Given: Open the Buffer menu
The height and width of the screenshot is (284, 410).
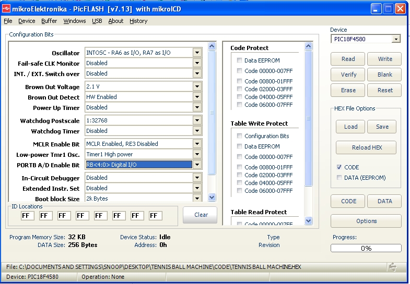Looking at the screenshot, I should [49, 21].
